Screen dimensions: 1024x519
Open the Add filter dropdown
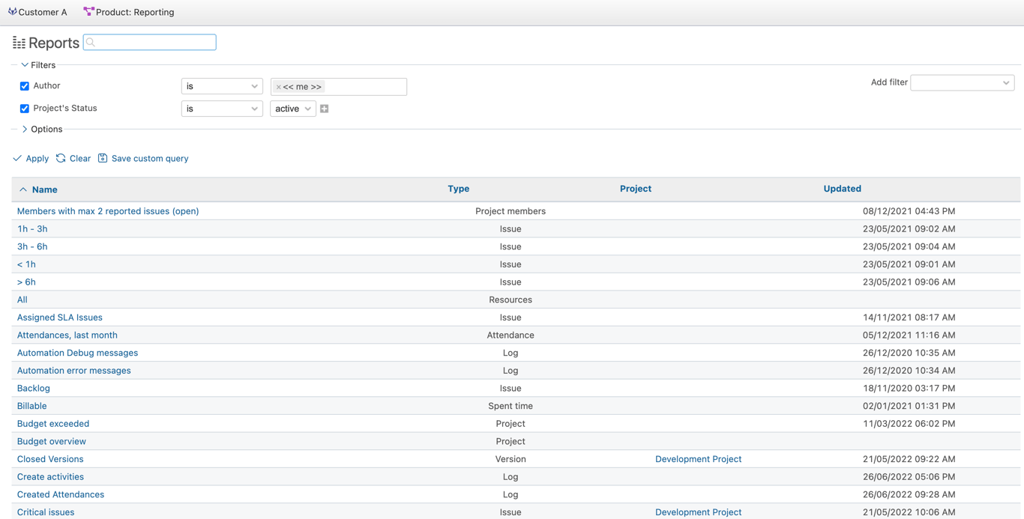[962, 82]
